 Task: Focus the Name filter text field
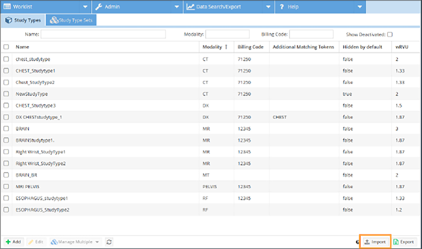pyautogui.click(x=103, y=35)
